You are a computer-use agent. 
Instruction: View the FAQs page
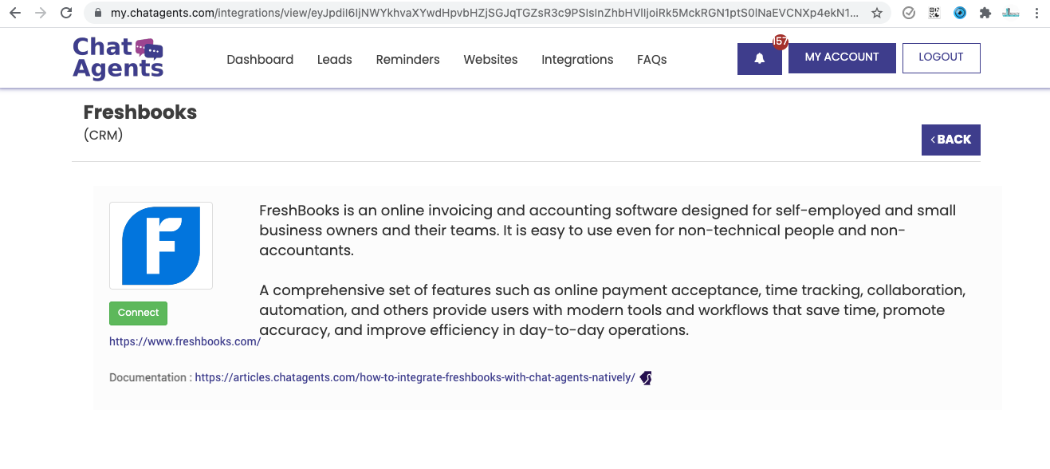[x=652, y=60]
